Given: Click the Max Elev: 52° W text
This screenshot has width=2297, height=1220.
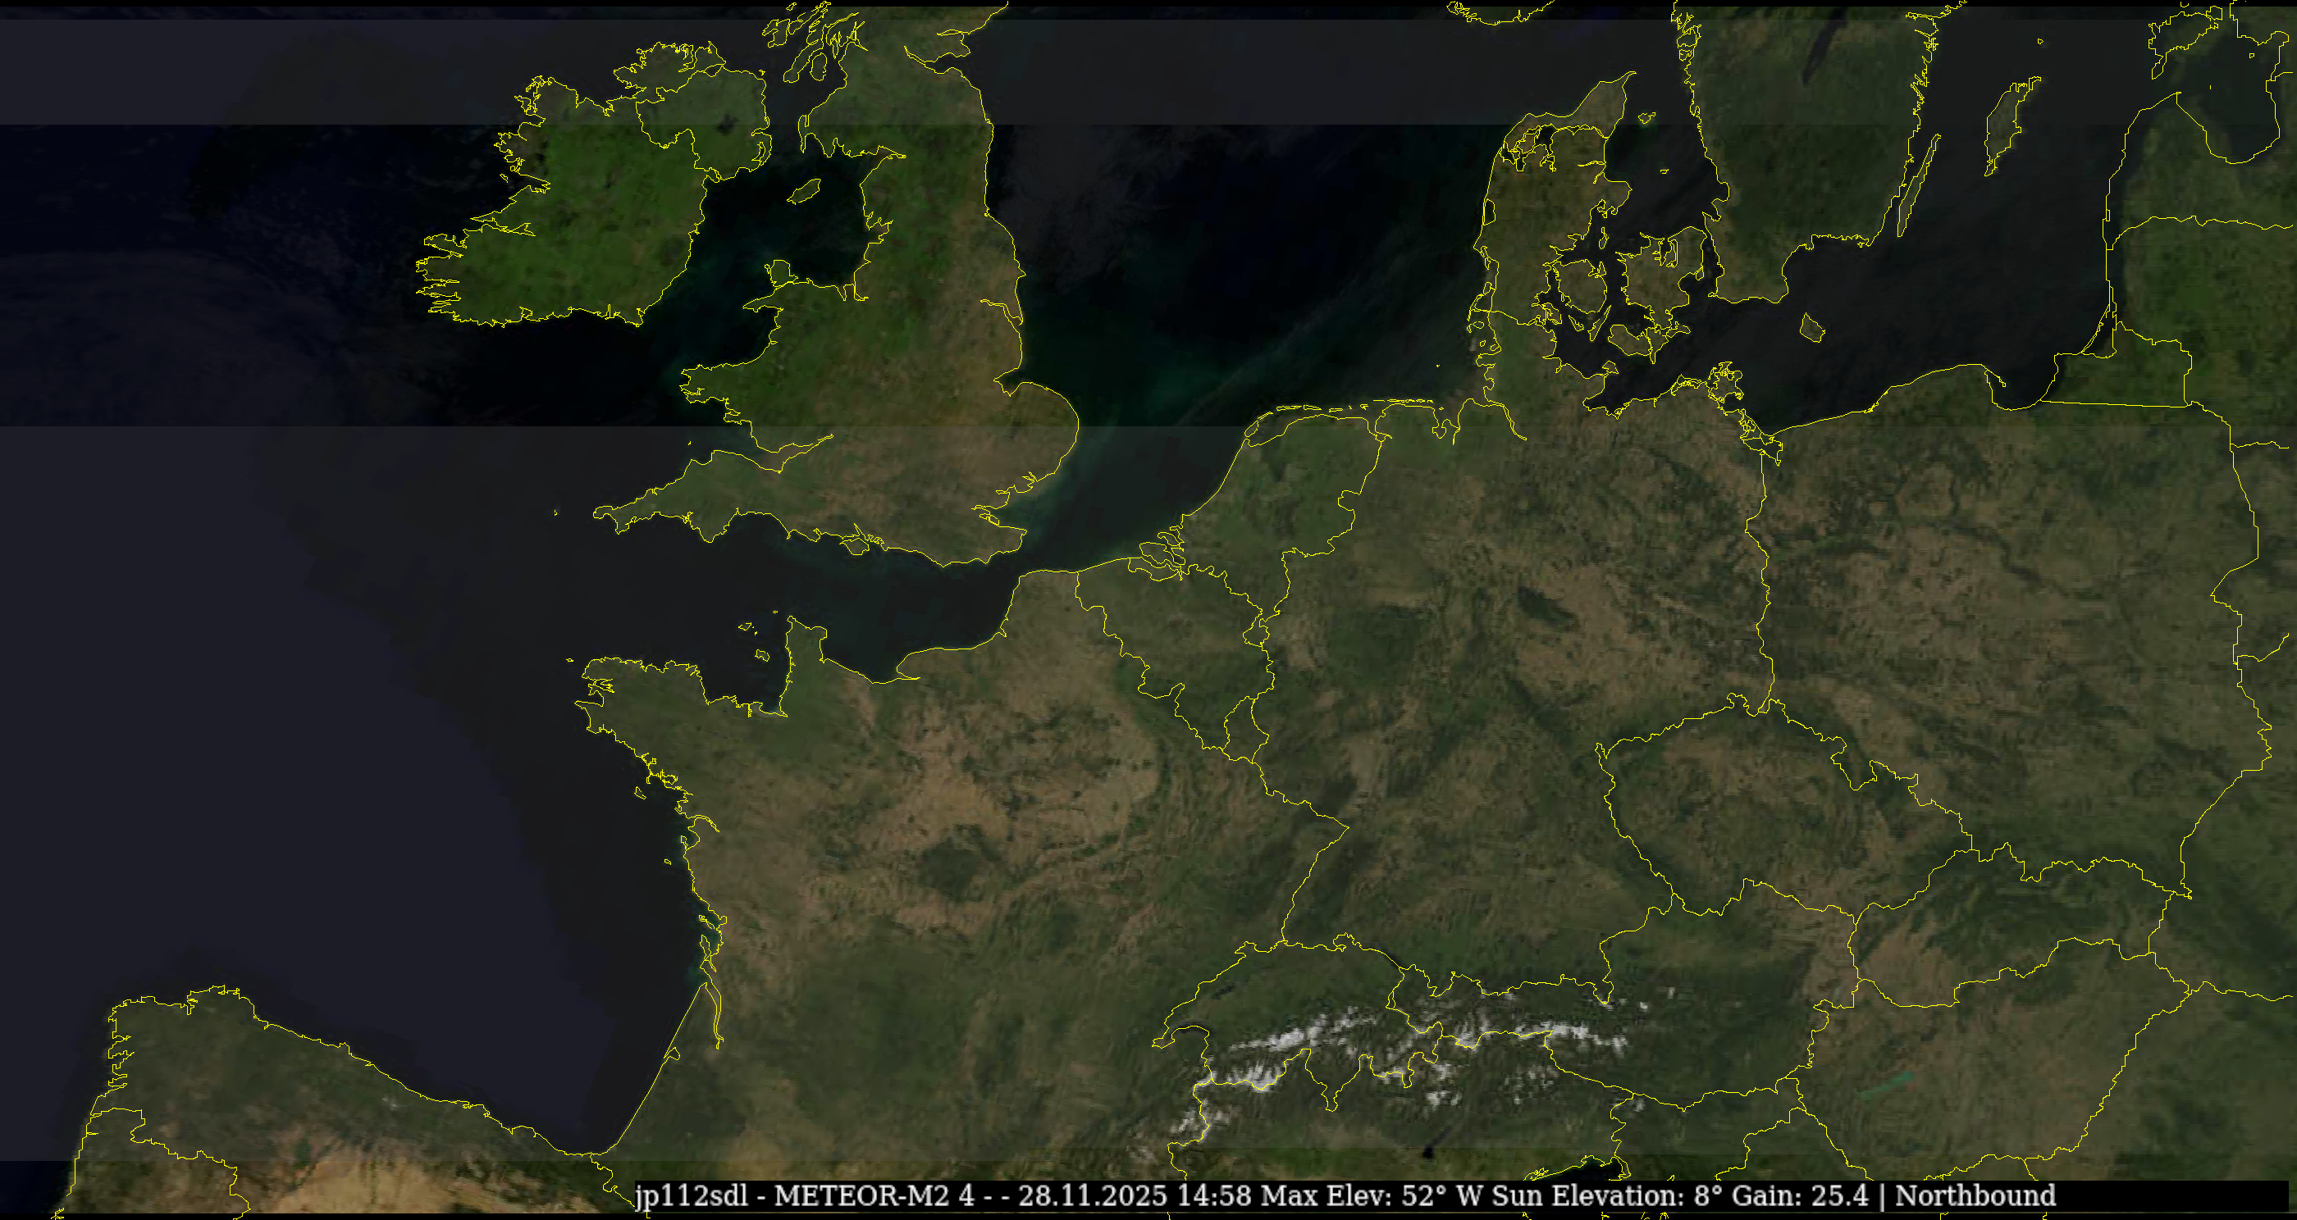Looking at the screenshot, I should pyautogui.click(x=1372, y=1195).
